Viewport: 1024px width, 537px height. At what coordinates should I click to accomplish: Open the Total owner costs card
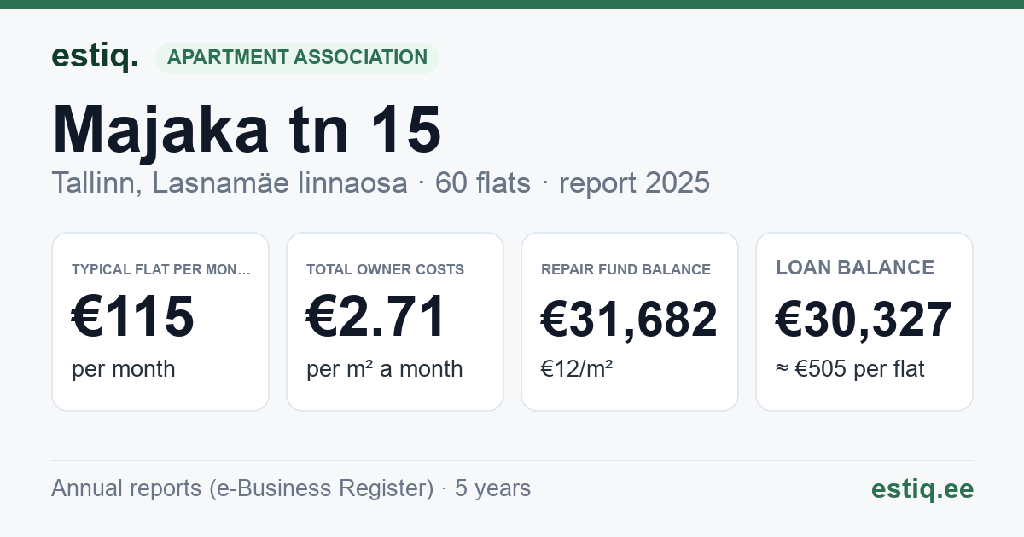tap(395, 321)
